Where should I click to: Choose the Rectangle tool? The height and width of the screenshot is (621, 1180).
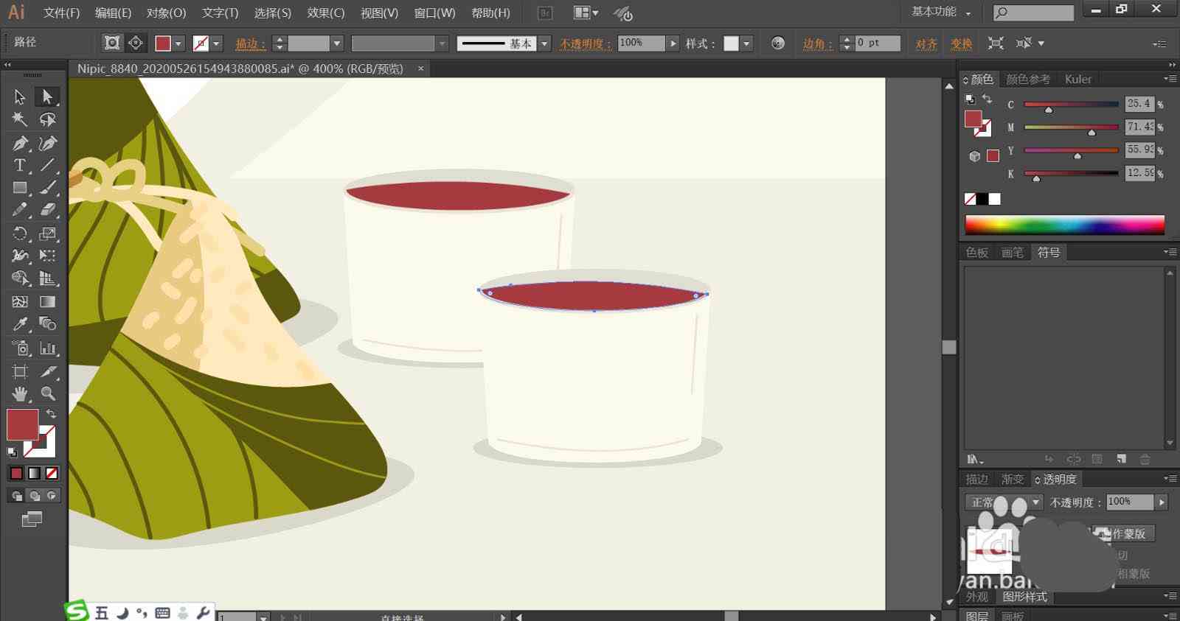pos(20,188)
